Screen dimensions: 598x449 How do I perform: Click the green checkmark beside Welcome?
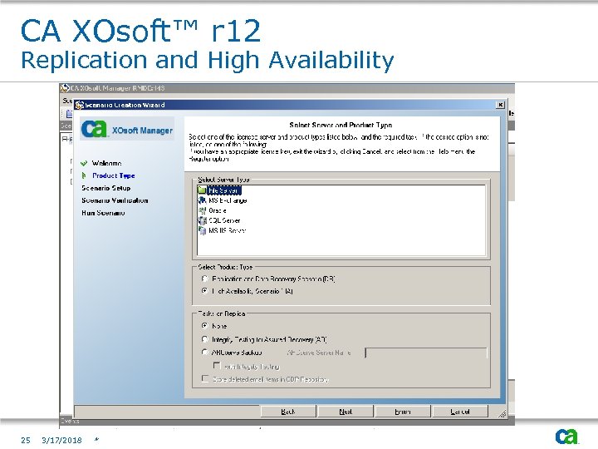tap(84, 164)
